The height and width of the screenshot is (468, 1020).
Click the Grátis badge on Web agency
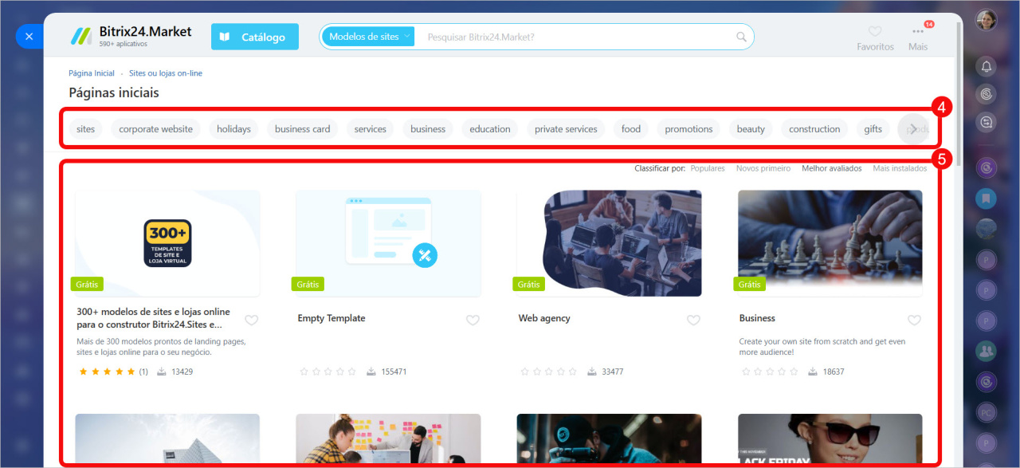[528, 284]
